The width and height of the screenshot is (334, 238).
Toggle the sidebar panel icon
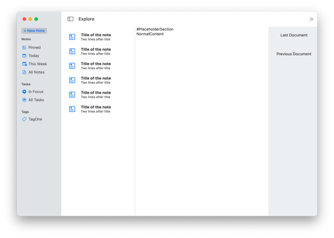click(x=70, y=19)
